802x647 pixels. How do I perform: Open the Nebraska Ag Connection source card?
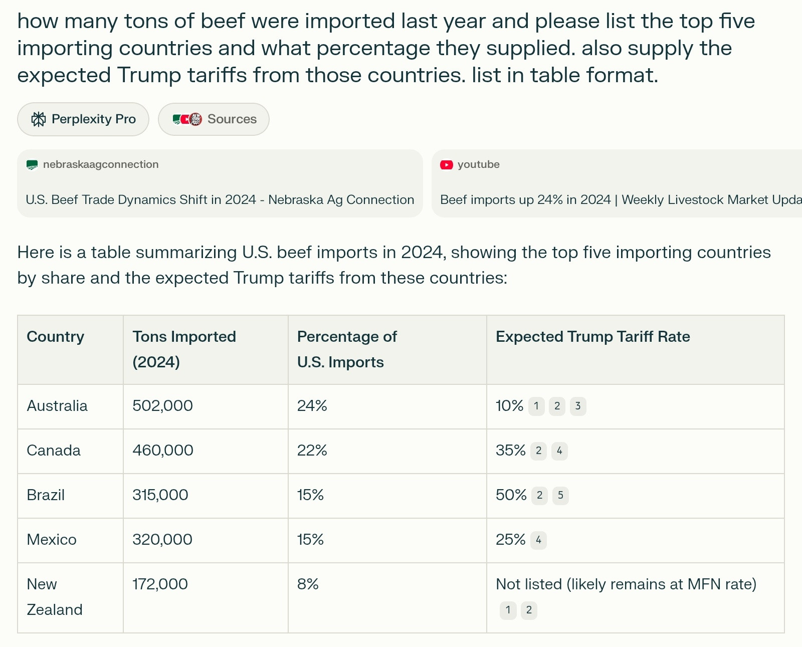pos(220,183)
